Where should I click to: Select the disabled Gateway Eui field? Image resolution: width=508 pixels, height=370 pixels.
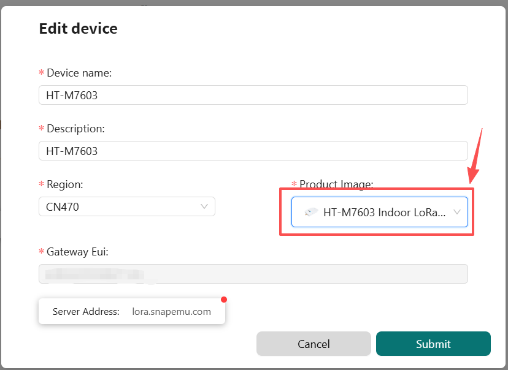click(253, 274)
